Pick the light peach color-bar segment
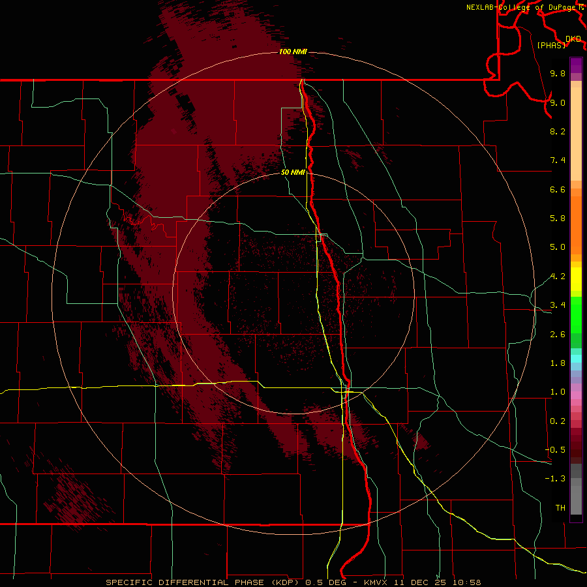Screen dimensions: 587x587 [576, 134]
